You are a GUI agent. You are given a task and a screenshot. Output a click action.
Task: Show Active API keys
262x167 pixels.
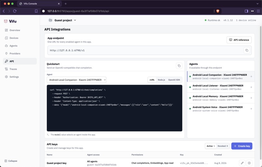(211, 146)
